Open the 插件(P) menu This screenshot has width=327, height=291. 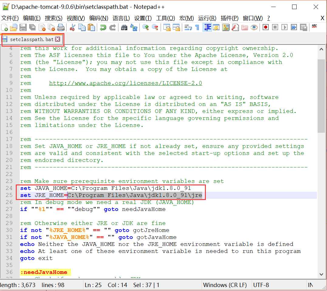[x=230, y=18]
